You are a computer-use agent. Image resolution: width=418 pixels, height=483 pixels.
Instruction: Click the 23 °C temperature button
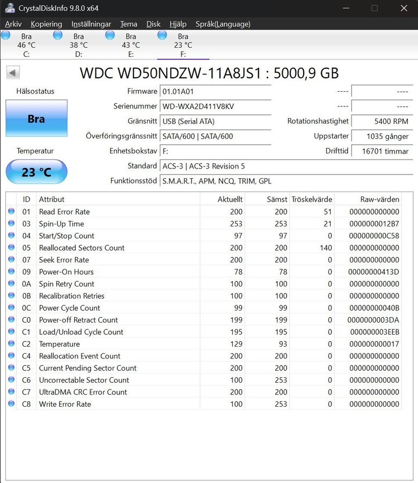[36, 172]
